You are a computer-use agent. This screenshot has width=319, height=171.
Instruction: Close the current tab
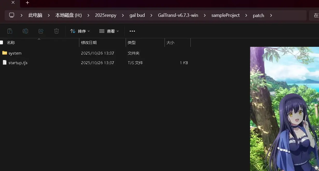(13, 3)
